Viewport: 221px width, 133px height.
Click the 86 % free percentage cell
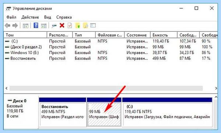(x=206, y=53)
